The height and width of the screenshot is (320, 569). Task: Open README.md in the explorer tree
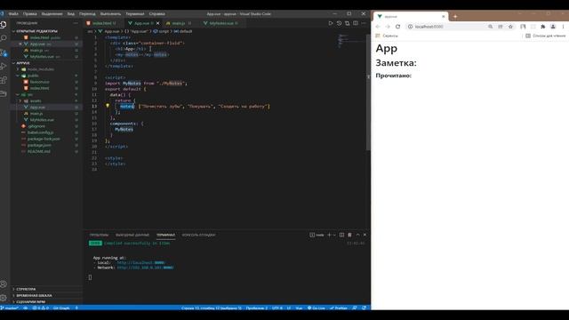coord(39,151)
